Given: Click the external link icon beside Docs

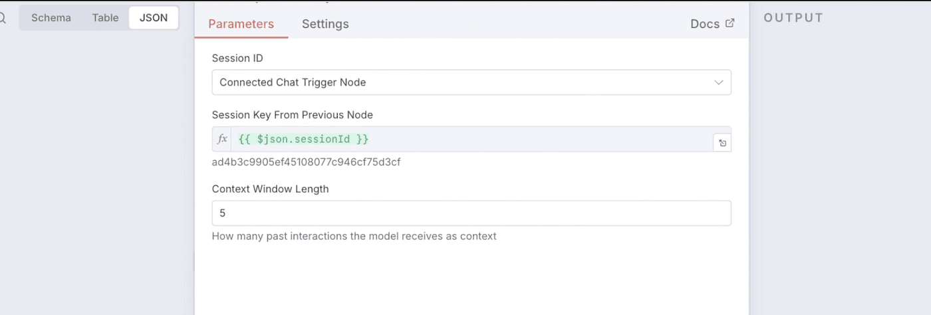Looking at the screenshot, I should (x=730, y=23).
